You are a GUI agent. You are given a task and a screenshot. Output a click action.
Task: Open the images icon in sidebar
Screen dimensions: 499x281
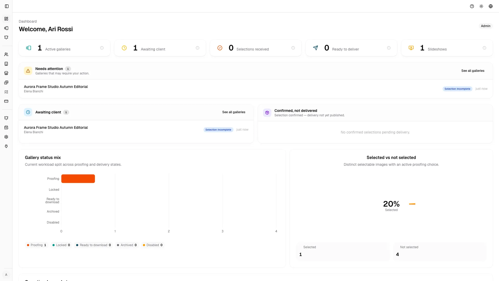point(6,82)
